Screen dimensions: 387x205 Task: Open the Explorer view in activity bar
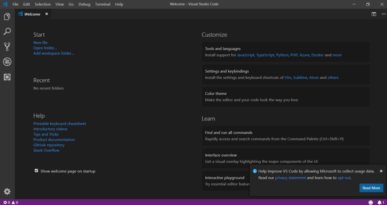click(x=7, y=17)
